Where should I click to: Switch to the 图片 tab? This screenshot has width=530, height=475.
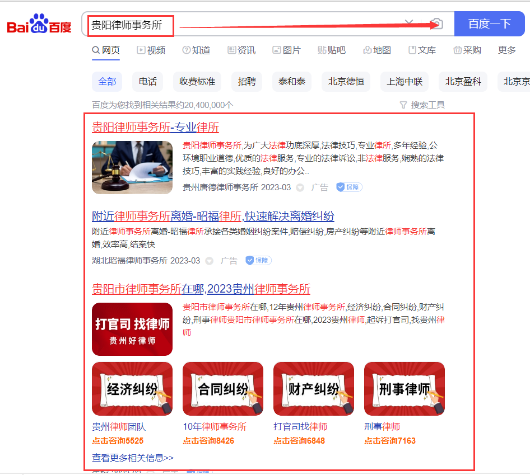pos(286,50)
